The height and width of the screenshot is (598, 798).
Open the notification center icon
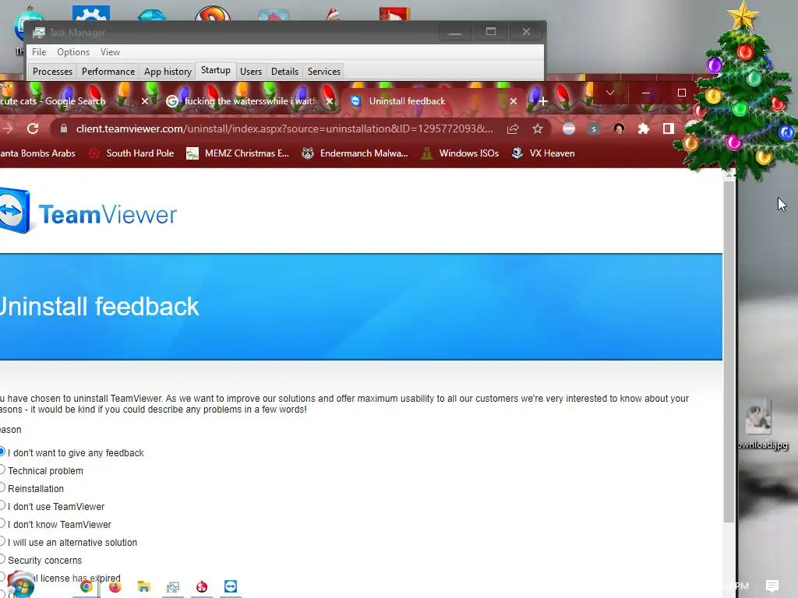[x=772, y=586]
